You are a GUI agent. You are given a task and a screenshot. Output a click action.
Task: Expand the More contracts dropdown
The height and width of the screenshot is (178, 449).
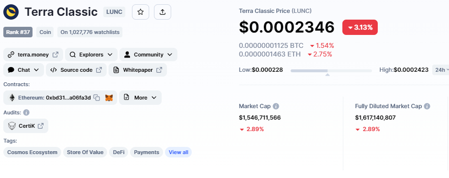click(140, 98)
